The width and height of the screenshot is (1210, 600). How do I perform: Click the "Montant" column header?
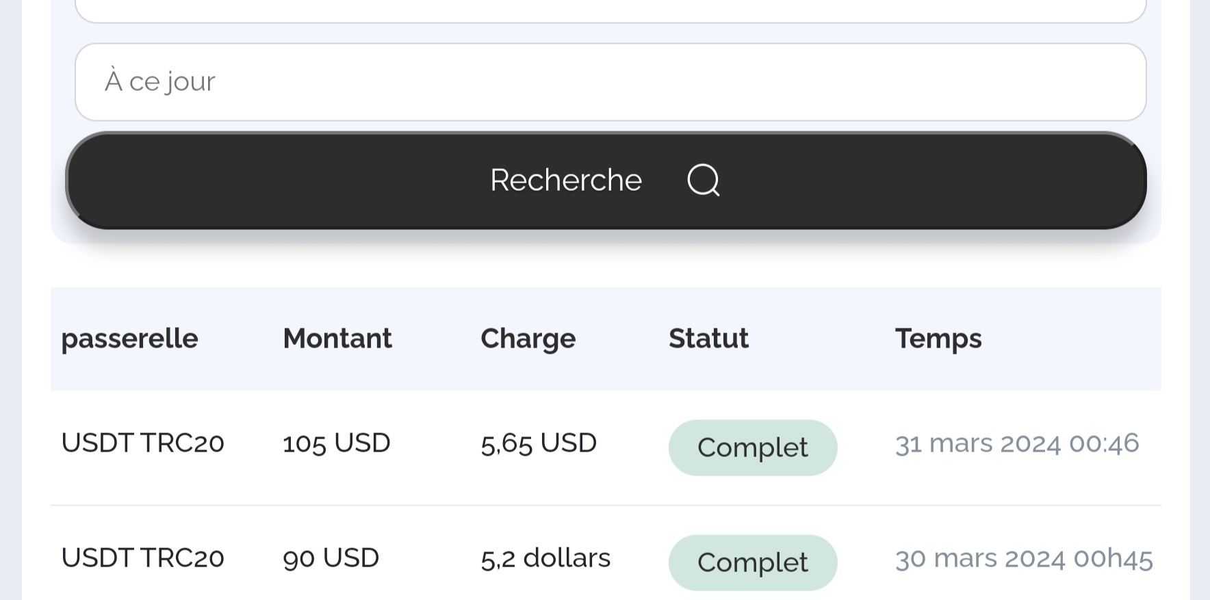click(337, 339)
